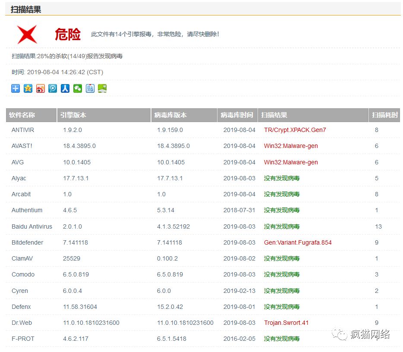Open Gen:Variant.Fugrafa.854 detection result
The image size is (403, 352).
point(298,242)
